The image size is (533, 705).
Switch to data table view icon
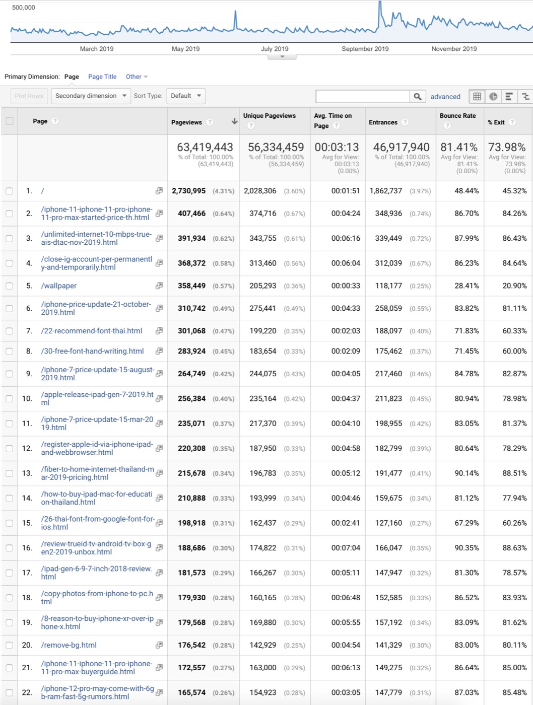pos(477,96)
